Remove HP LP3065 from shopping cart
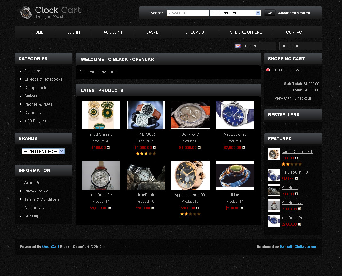 coord(268,70)
